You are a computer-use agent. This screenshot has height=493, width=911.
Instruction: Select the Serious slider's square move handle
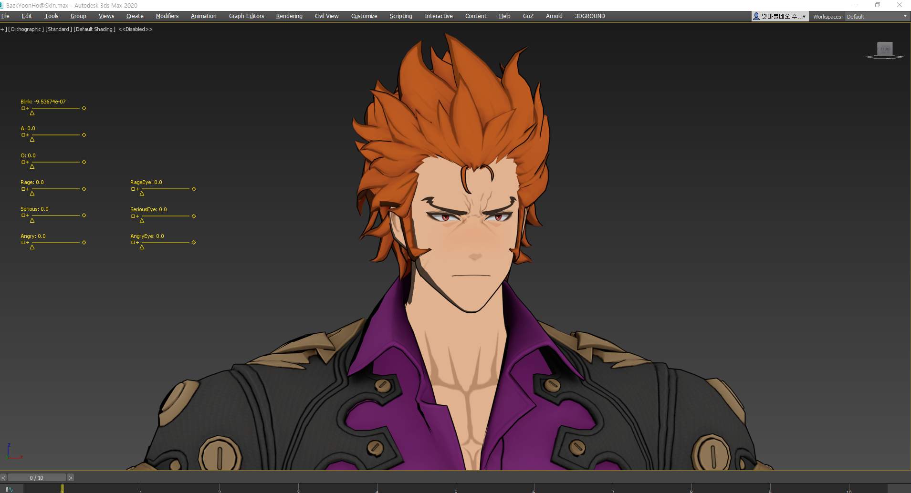click(23, 216)
